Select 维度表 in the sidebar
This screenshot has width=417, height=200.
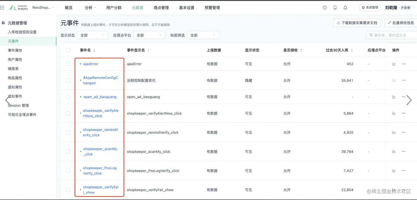pyautogui.click(x=13, y=69)
